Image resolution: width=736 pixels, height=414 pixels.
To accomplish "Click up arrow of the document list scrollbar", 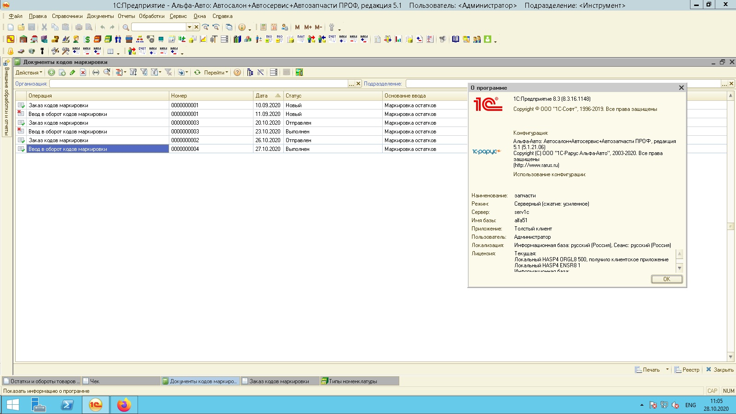I will coord(730,95).
